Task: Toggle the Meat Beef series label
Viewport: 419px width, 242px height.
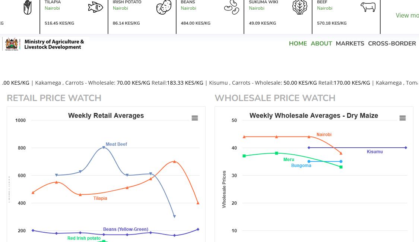Action: [116, 144]
